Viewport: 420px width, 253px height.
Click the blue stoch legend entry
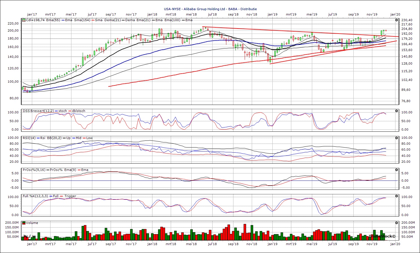click(60, 111)
